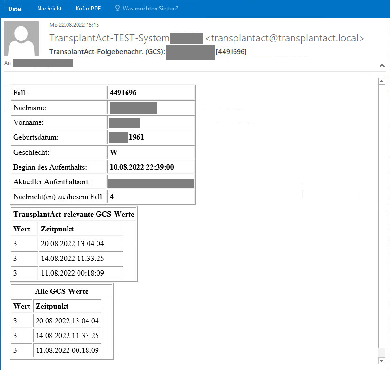Click the 'TransplantAct-relevante GCS-Werte' table header

(74, 214)
